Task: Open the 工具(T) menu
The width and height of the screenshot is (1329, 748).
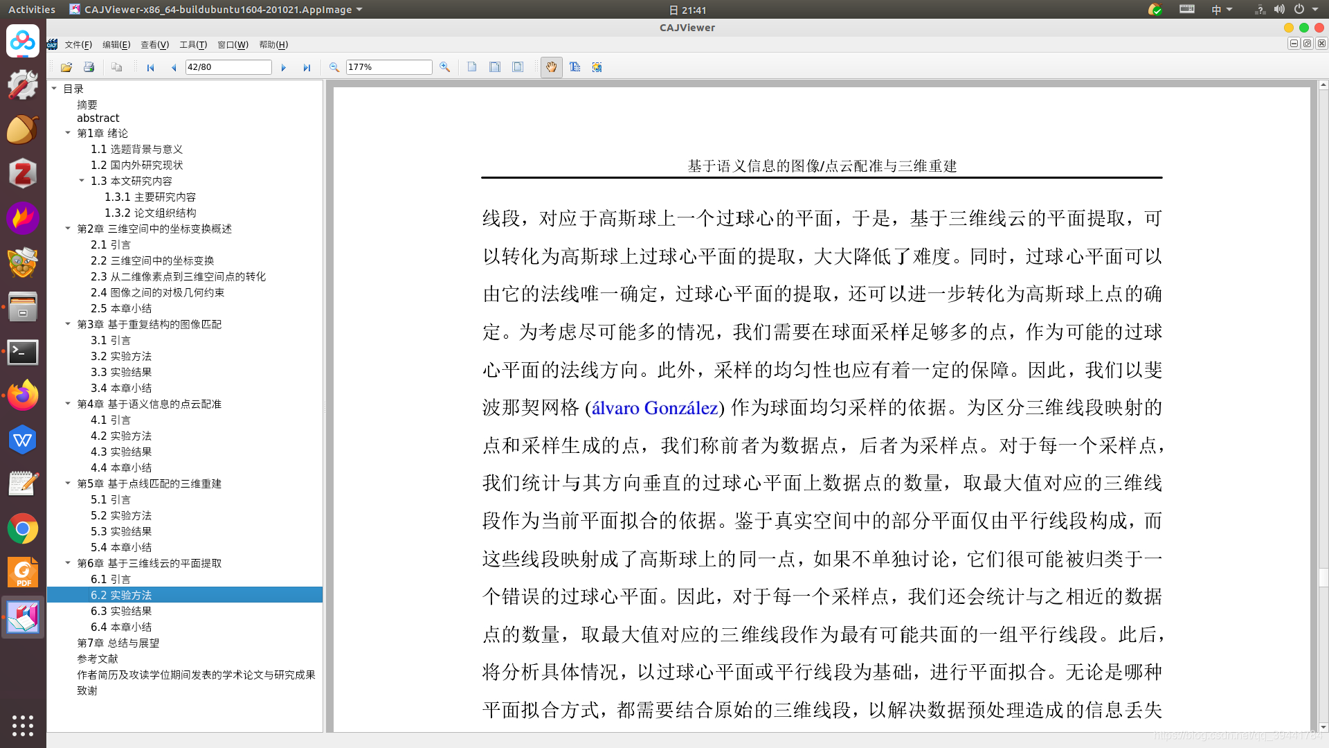Action: (193, 44)
